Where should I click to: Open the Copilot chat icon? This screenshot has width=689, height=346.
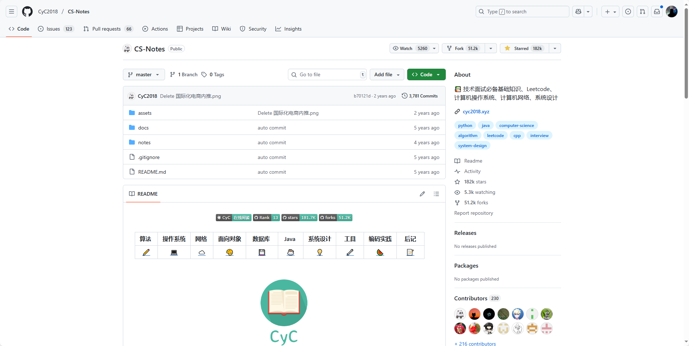click(578, 12)
